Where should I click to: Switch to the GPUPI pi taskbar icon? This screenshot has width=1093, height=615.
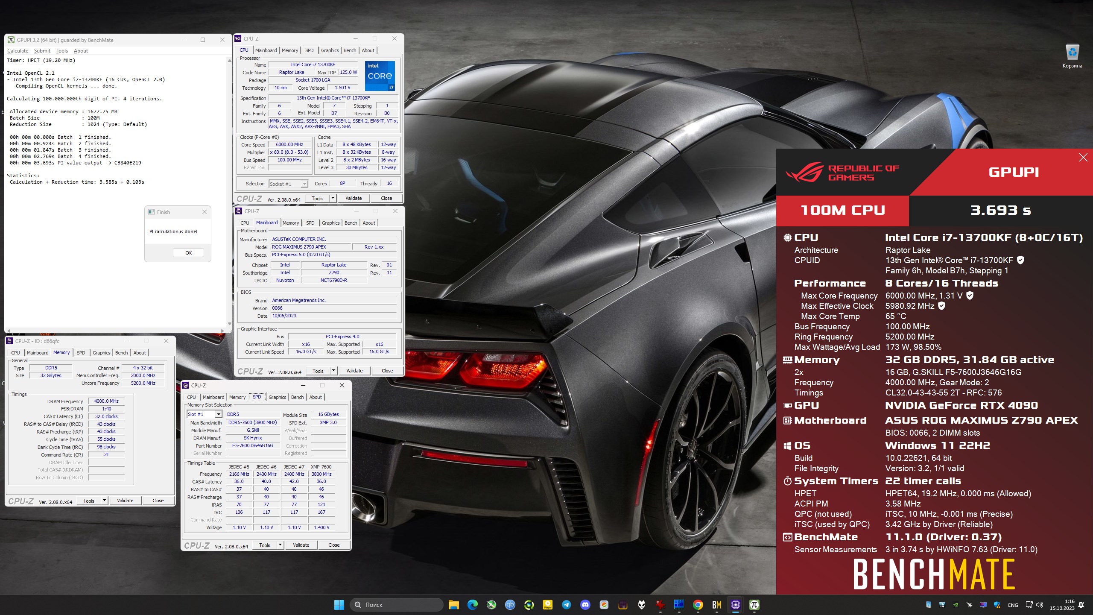754,605
